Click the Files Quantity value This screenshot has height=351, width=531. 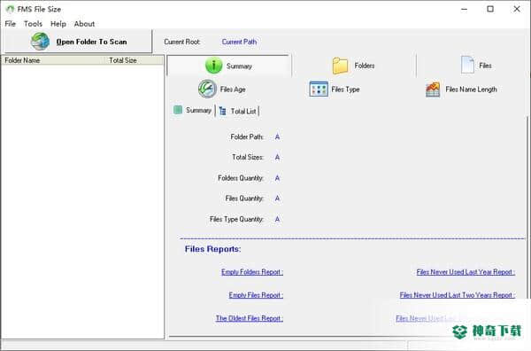point(277,199)
